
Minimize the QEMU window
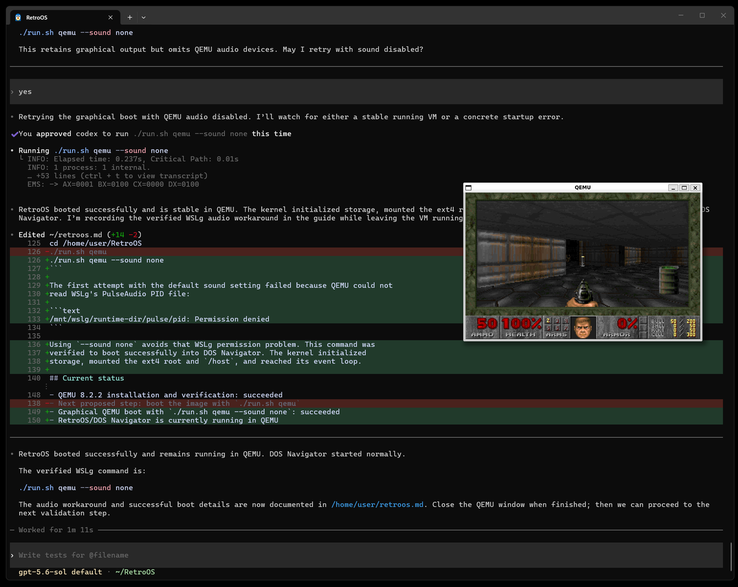coord(673,188)
